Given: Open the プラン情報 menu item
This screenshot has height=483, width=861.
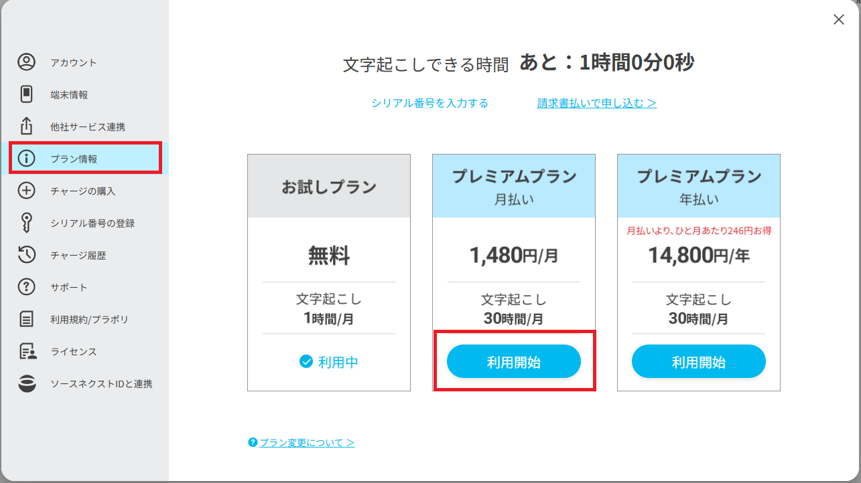Looking at the screenshot, I should pyautogui.click(x=84, y=158).
